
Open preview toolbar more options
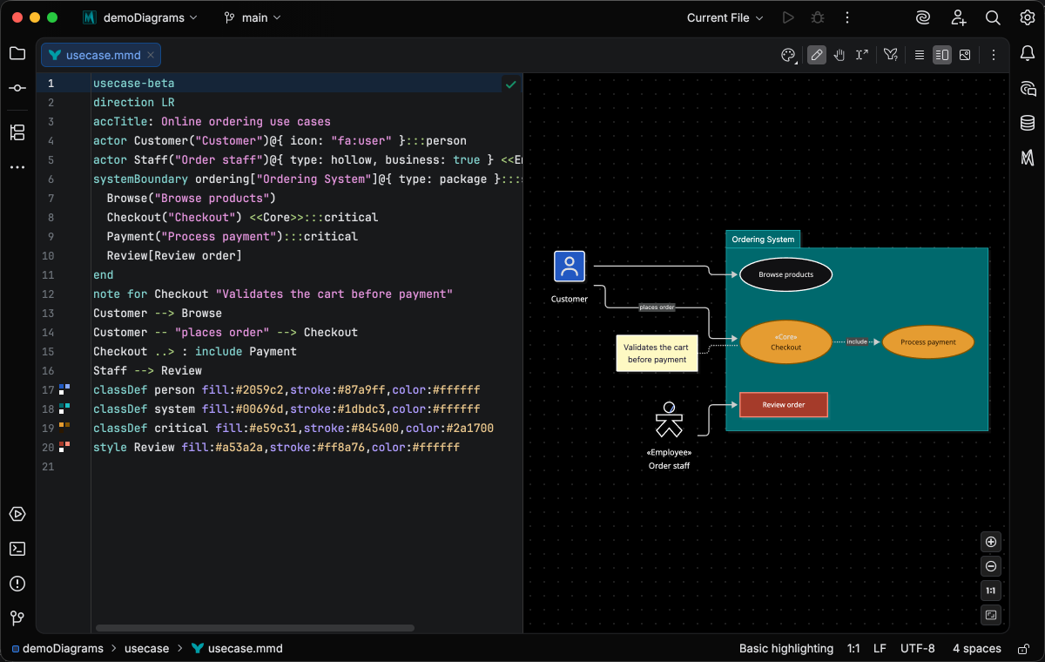[993, 55]
